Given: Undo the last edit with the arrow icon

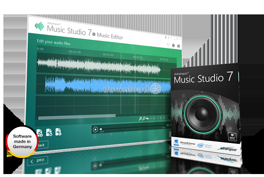Looking at the screenshot, I should coord(147,119).
